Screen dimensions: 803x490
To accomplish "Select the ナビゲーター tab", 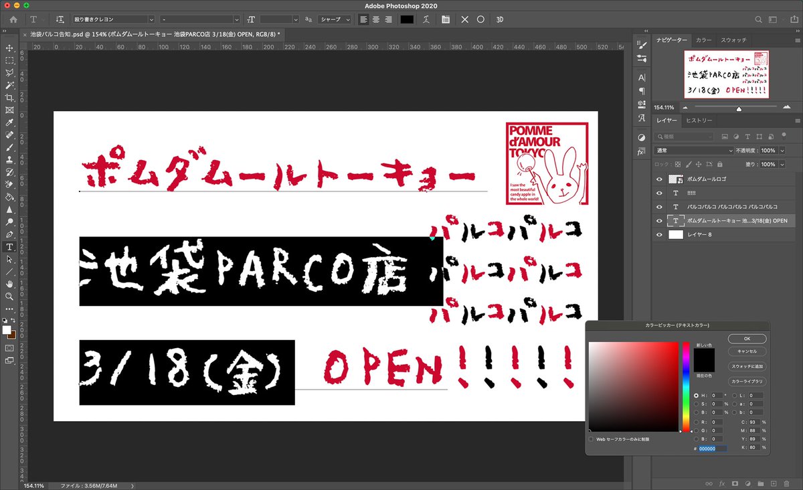I will [x=672, y=40].
